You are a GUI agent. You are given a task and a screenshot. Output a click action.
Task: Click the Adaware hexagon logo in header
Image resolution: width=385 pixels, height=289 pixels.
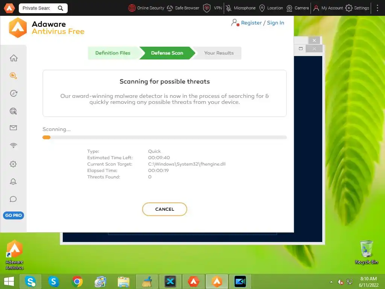click(x=18, y=28)
